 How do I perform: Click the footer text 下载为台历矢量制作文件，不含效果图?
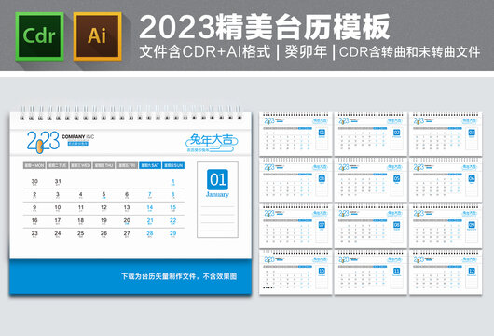[179, 276]
